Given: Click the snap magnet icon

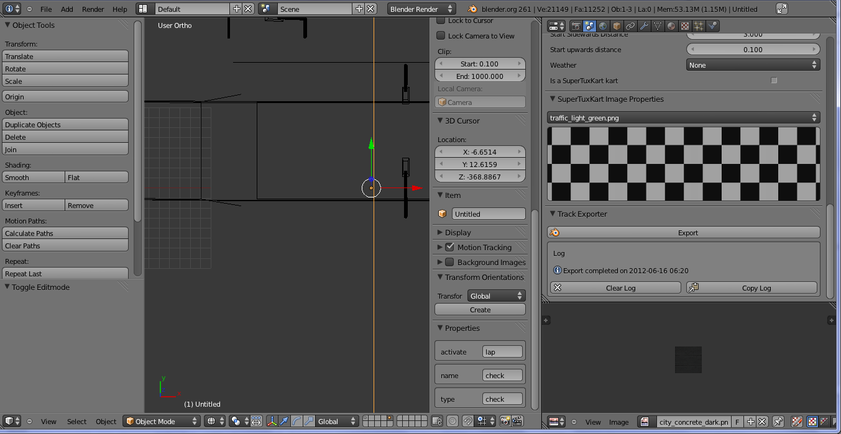Looking at the screenshot, I should tap(467, 422).
